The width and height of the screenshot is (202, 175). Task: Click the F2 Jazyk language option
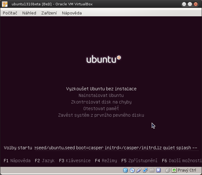(45, 161)
